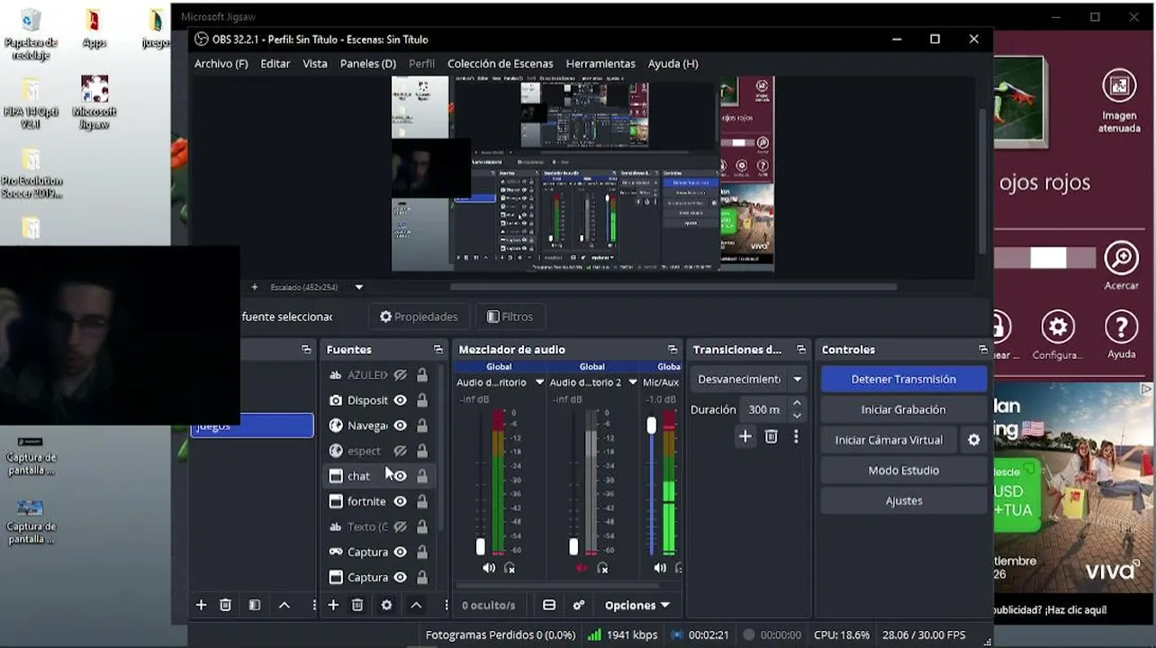Mute the Mic/Aux channel speaker
Image resolution: width=1156 pixels, height=648 pixels.
click(661, 568)
